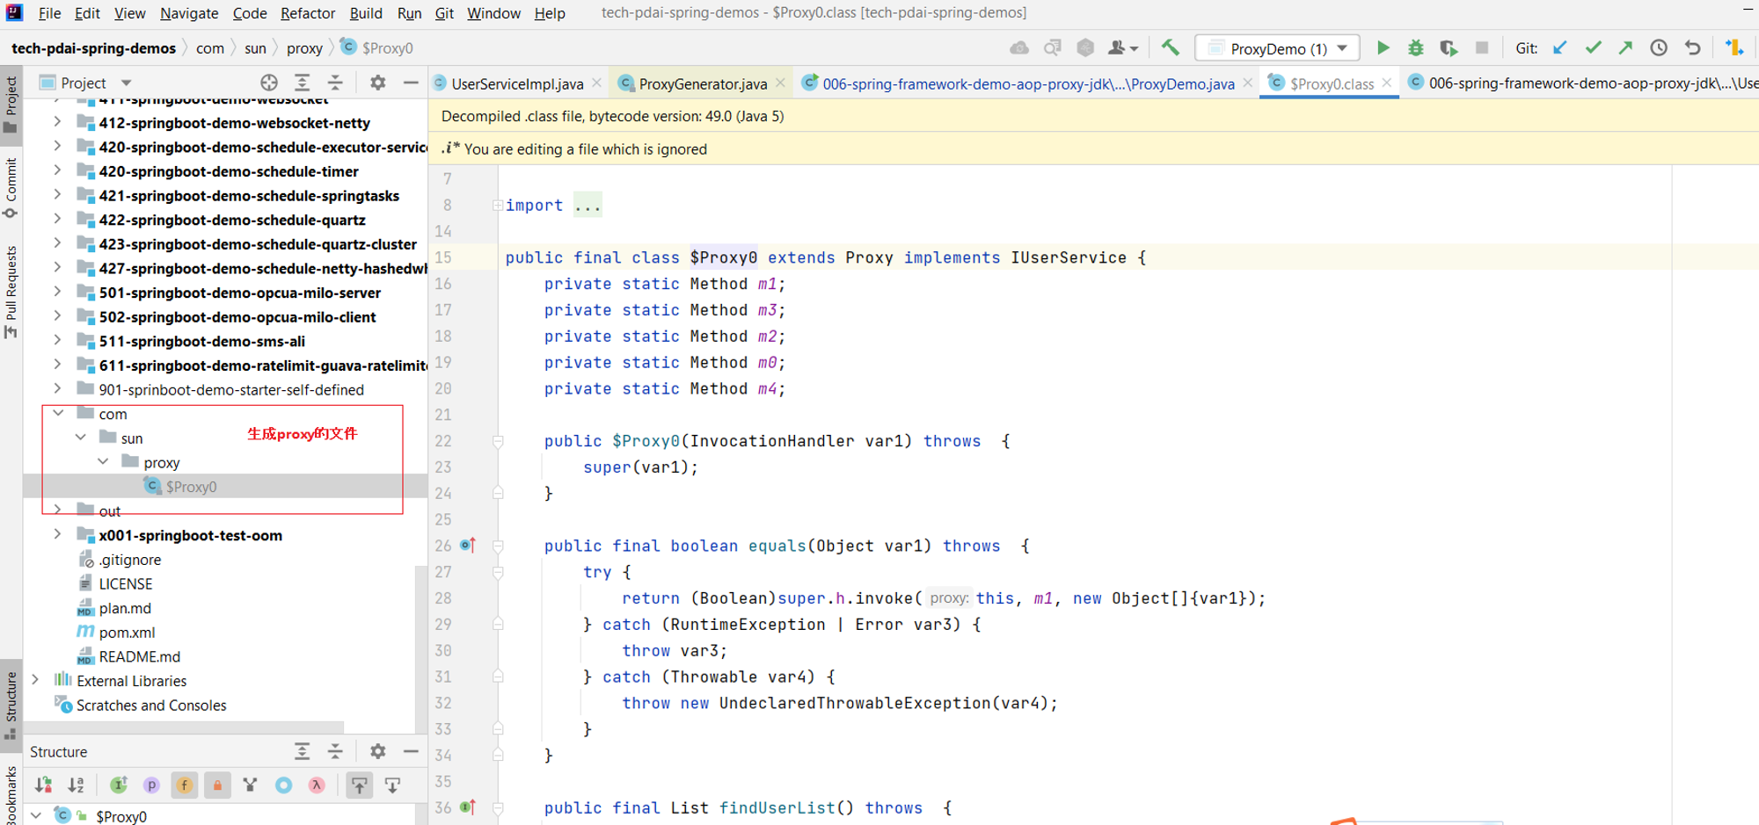Start debugging with the bug icon
1759x825 pixels.
(x=1415, y=48)
